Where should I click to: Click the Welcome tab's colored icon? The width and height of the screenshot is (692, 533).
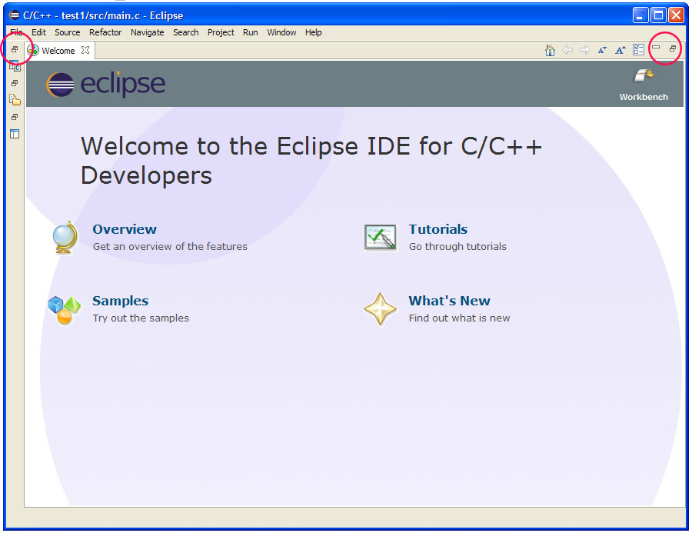pyautogui.click(x=33, y=50)
